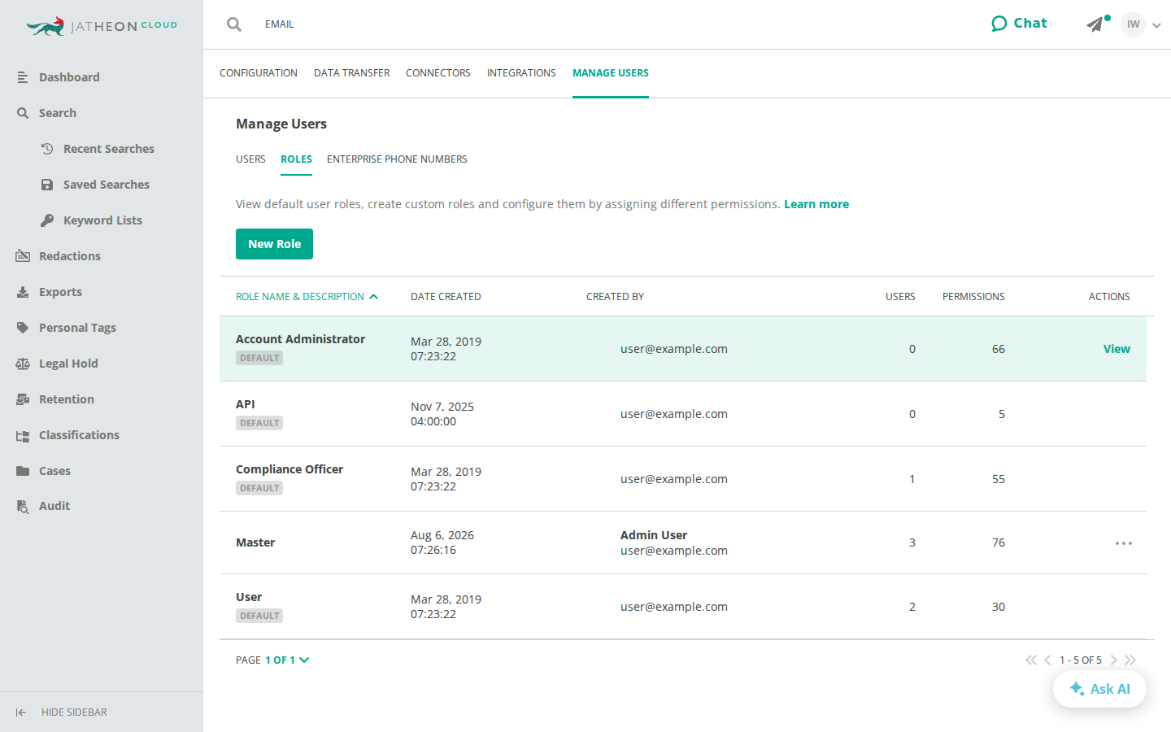The width and height of the screenshot is (1171, 732).
Task: Go to the next page arrow
Action: tap(1114, 660)
